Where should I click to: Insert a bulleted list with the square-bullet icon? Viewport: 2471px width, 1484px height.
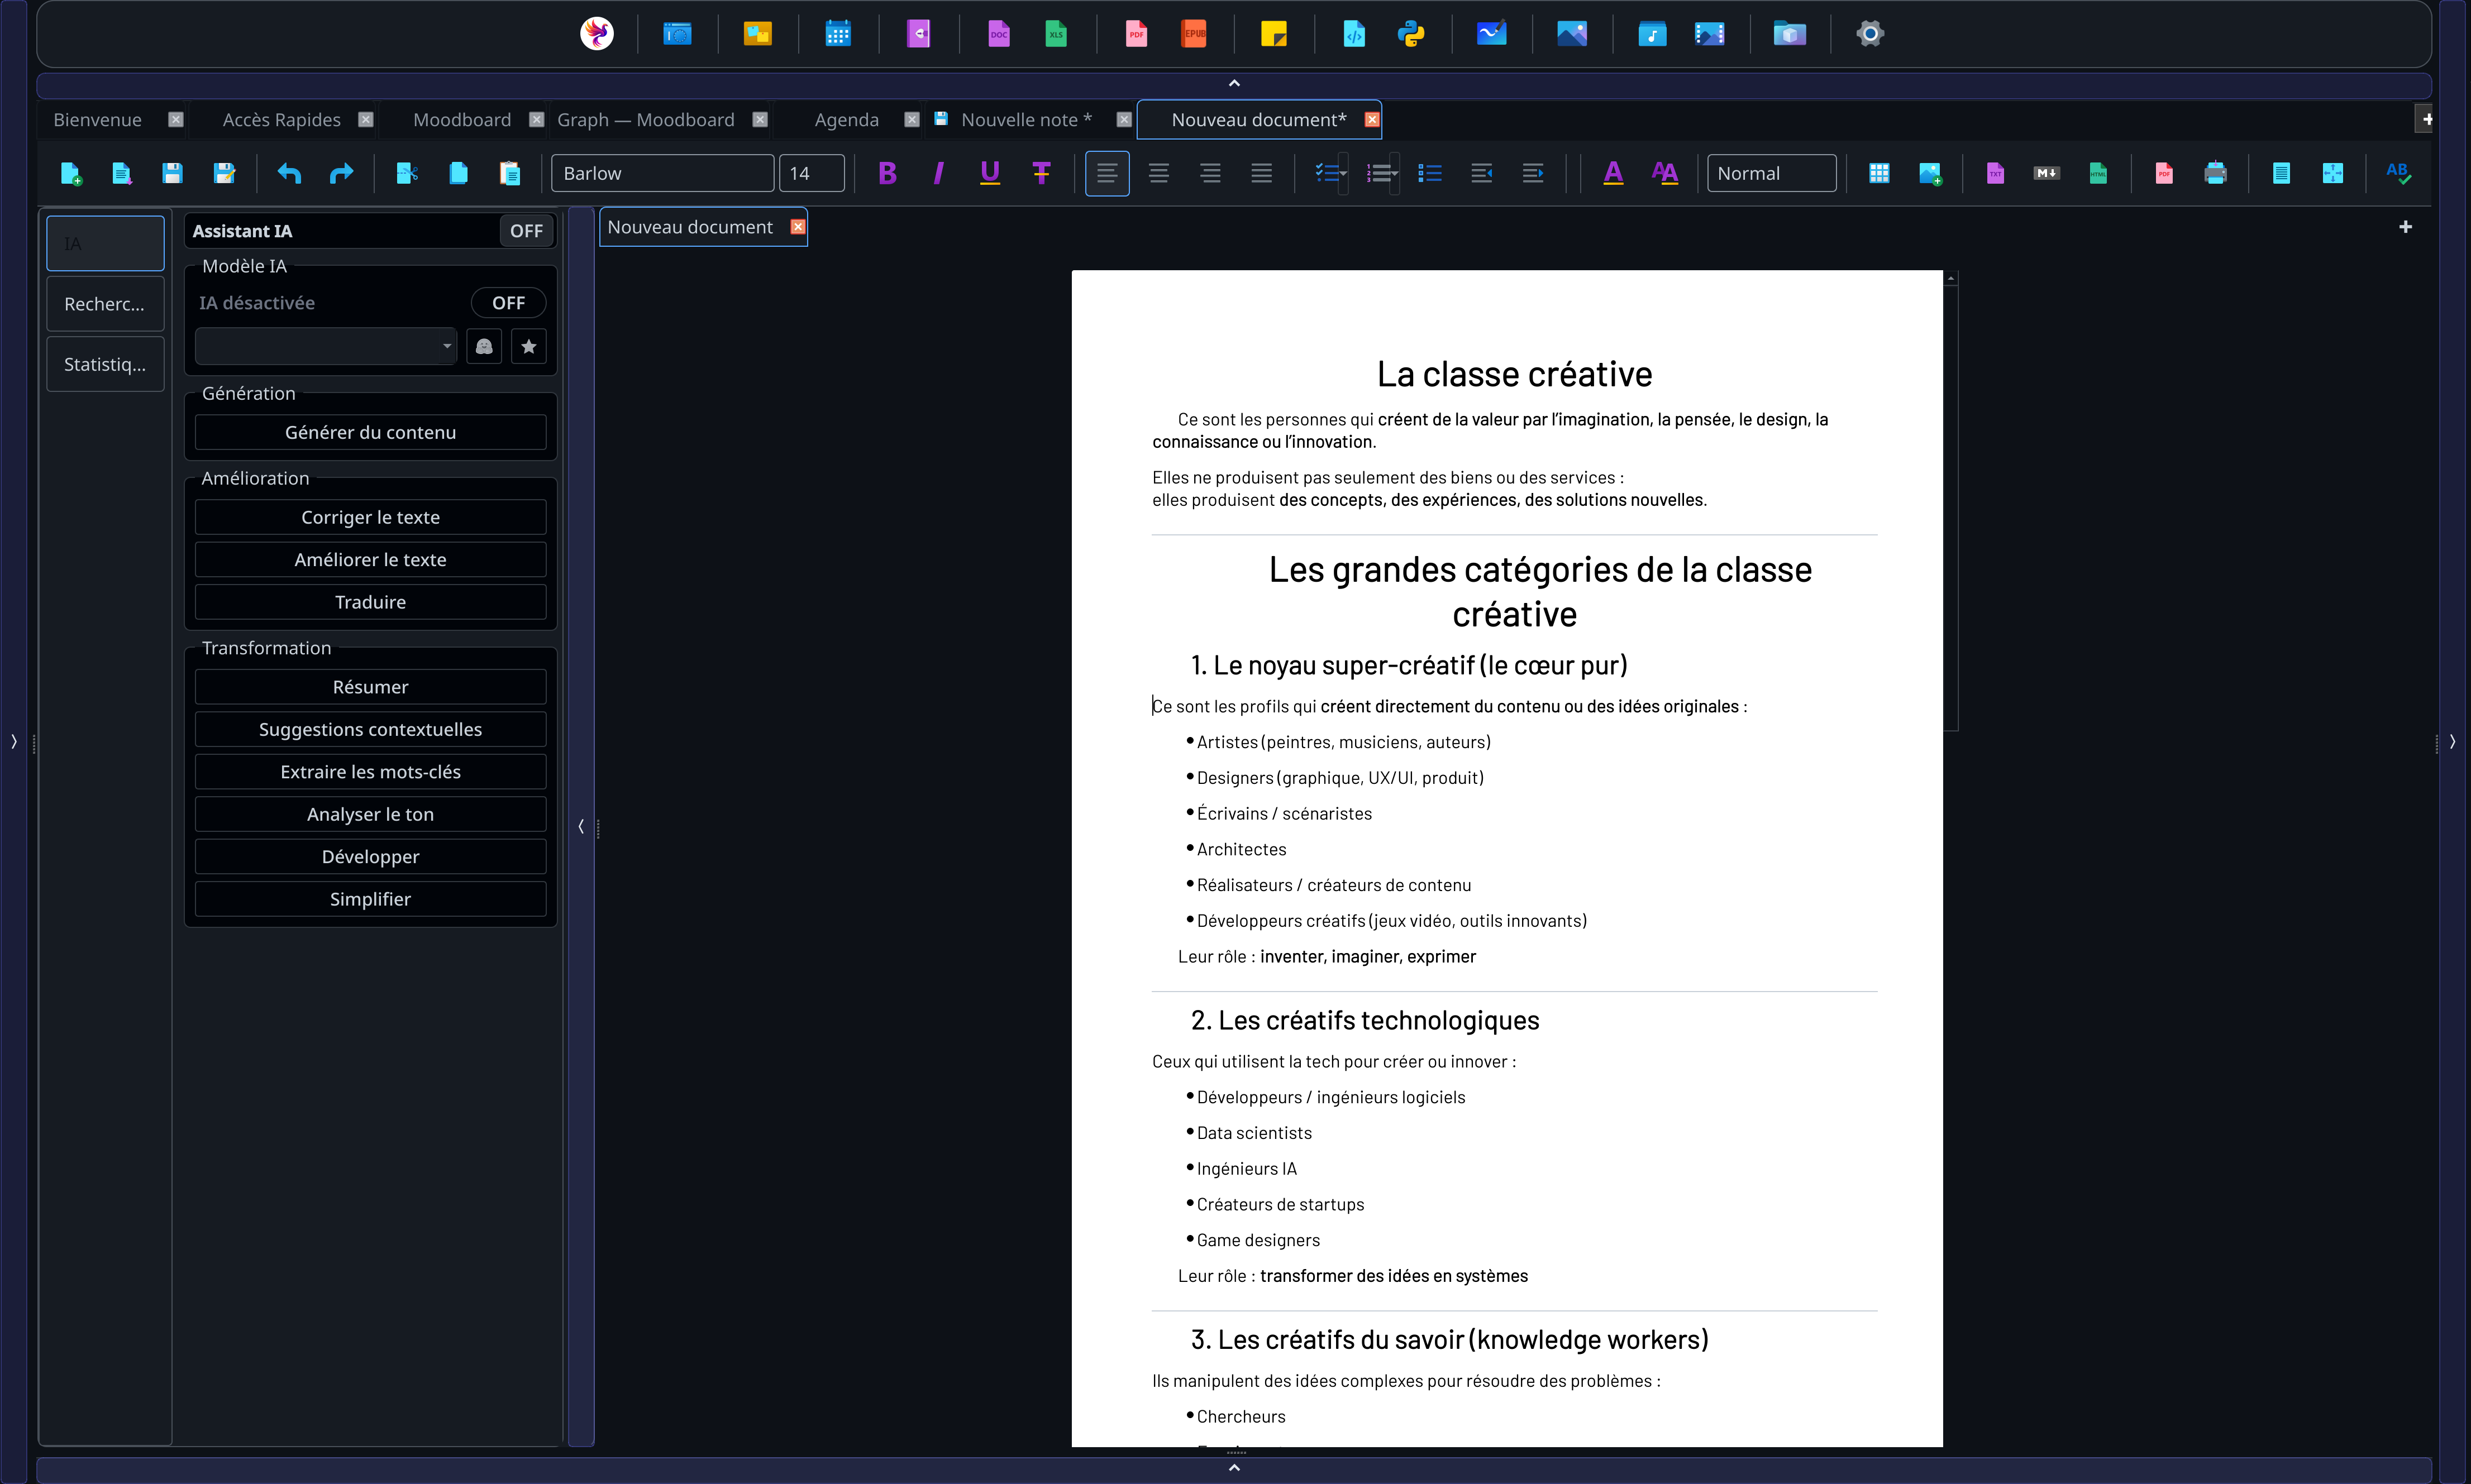[x=1430, y=174]
